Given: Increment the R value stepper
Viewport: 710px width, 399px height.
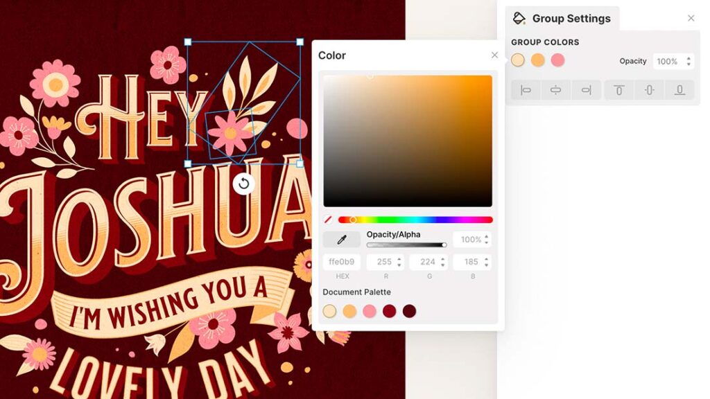Looking at the screenshot, I should [x=400, y=258].
